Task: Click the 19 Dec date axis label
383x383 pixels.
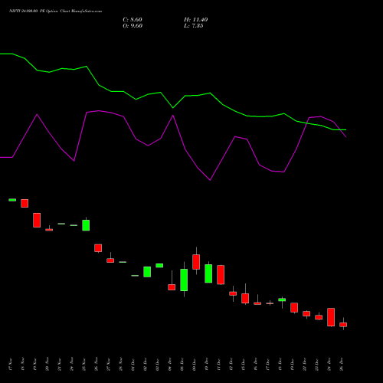Action: (293, 364)
